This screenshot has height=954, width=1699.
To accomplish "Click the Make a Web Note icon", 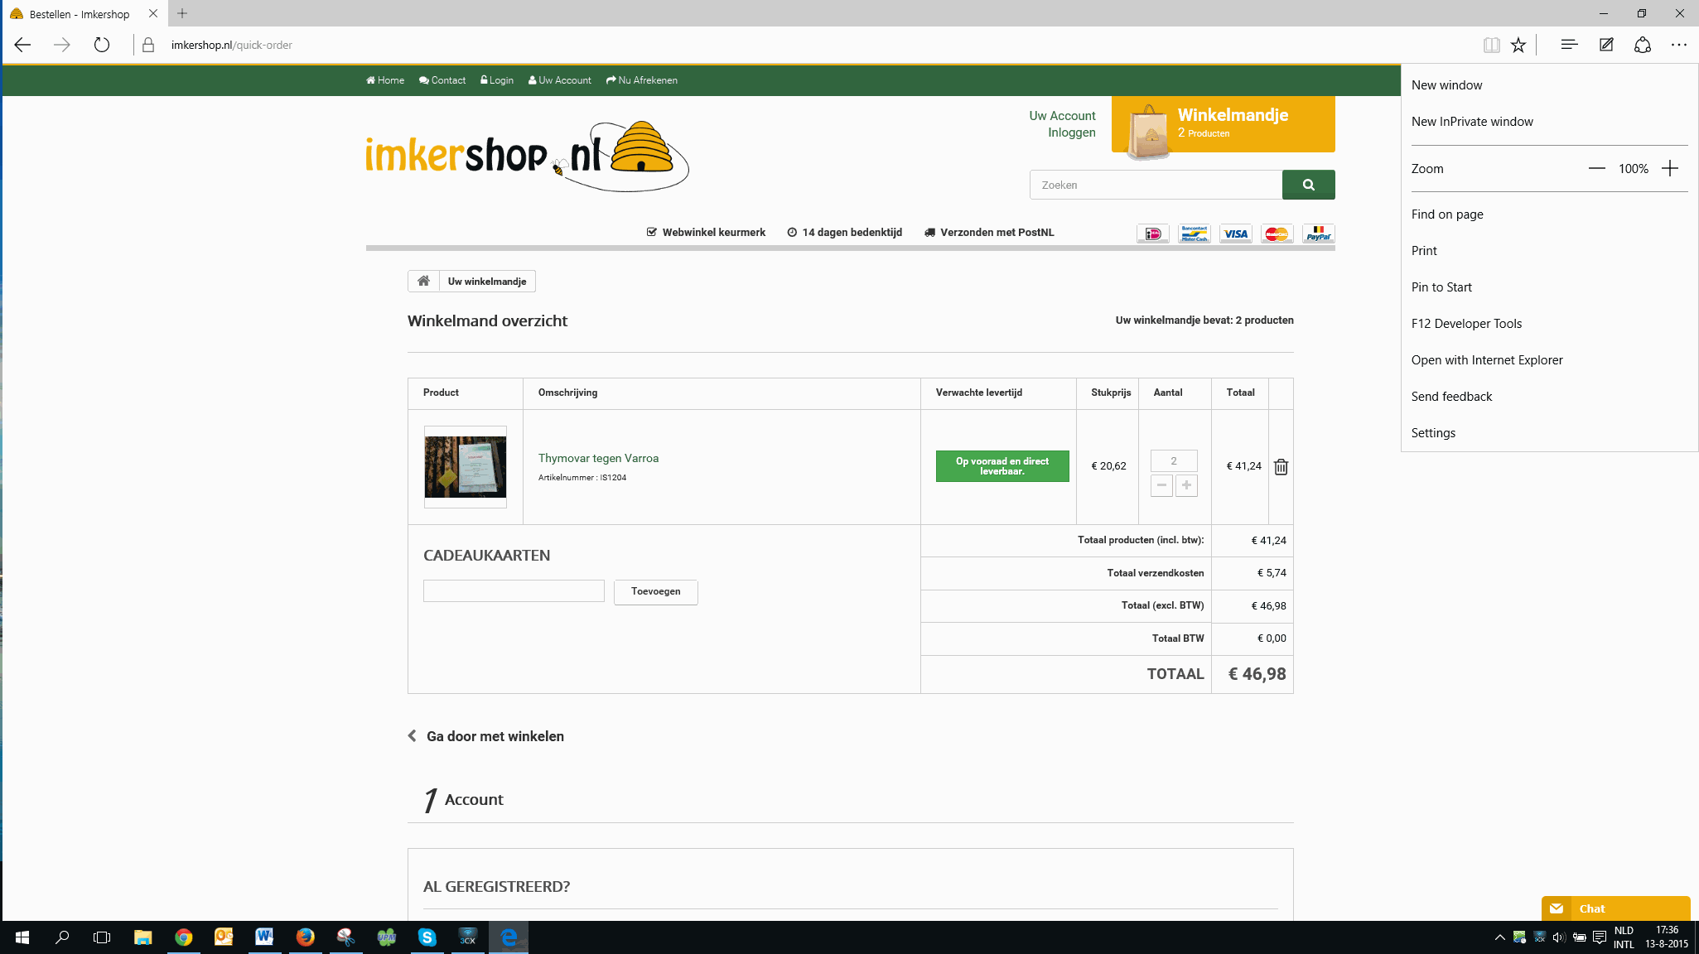I will click(1605, 45).
